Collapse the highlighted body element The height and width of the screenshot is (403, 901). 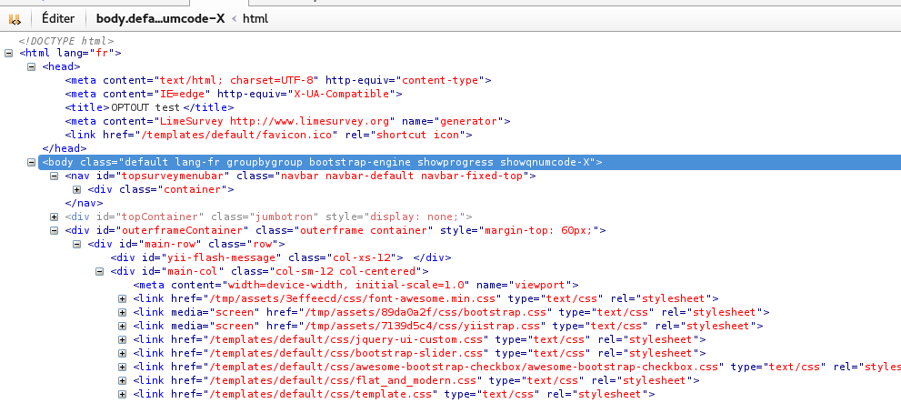33,162
